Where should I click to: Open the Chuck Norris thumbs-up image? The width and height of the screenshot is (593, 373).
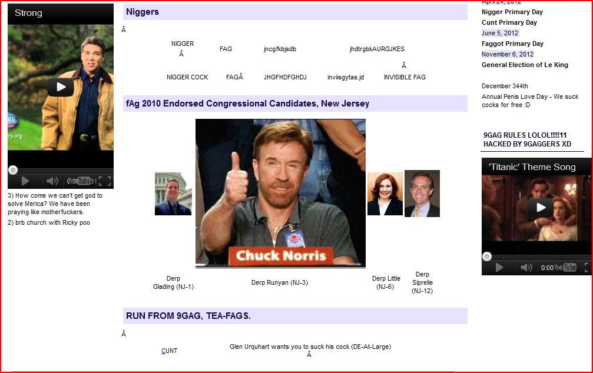tap(280, 193)
